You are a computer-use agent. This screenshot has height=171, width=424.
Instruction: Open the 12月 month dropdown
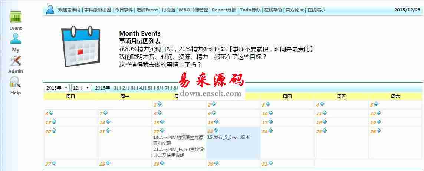[x=81, y=88]
